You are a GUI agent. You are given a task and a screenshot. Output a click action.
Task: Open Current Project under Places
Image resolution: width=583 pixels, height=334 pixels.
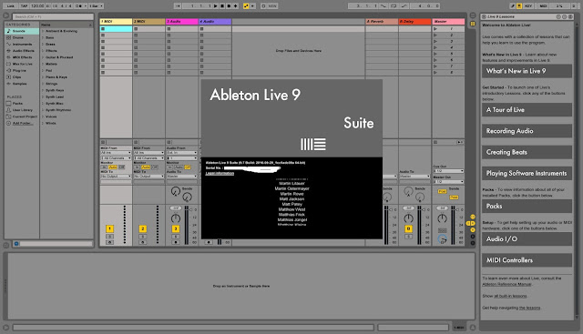click(x=22, y=116)
